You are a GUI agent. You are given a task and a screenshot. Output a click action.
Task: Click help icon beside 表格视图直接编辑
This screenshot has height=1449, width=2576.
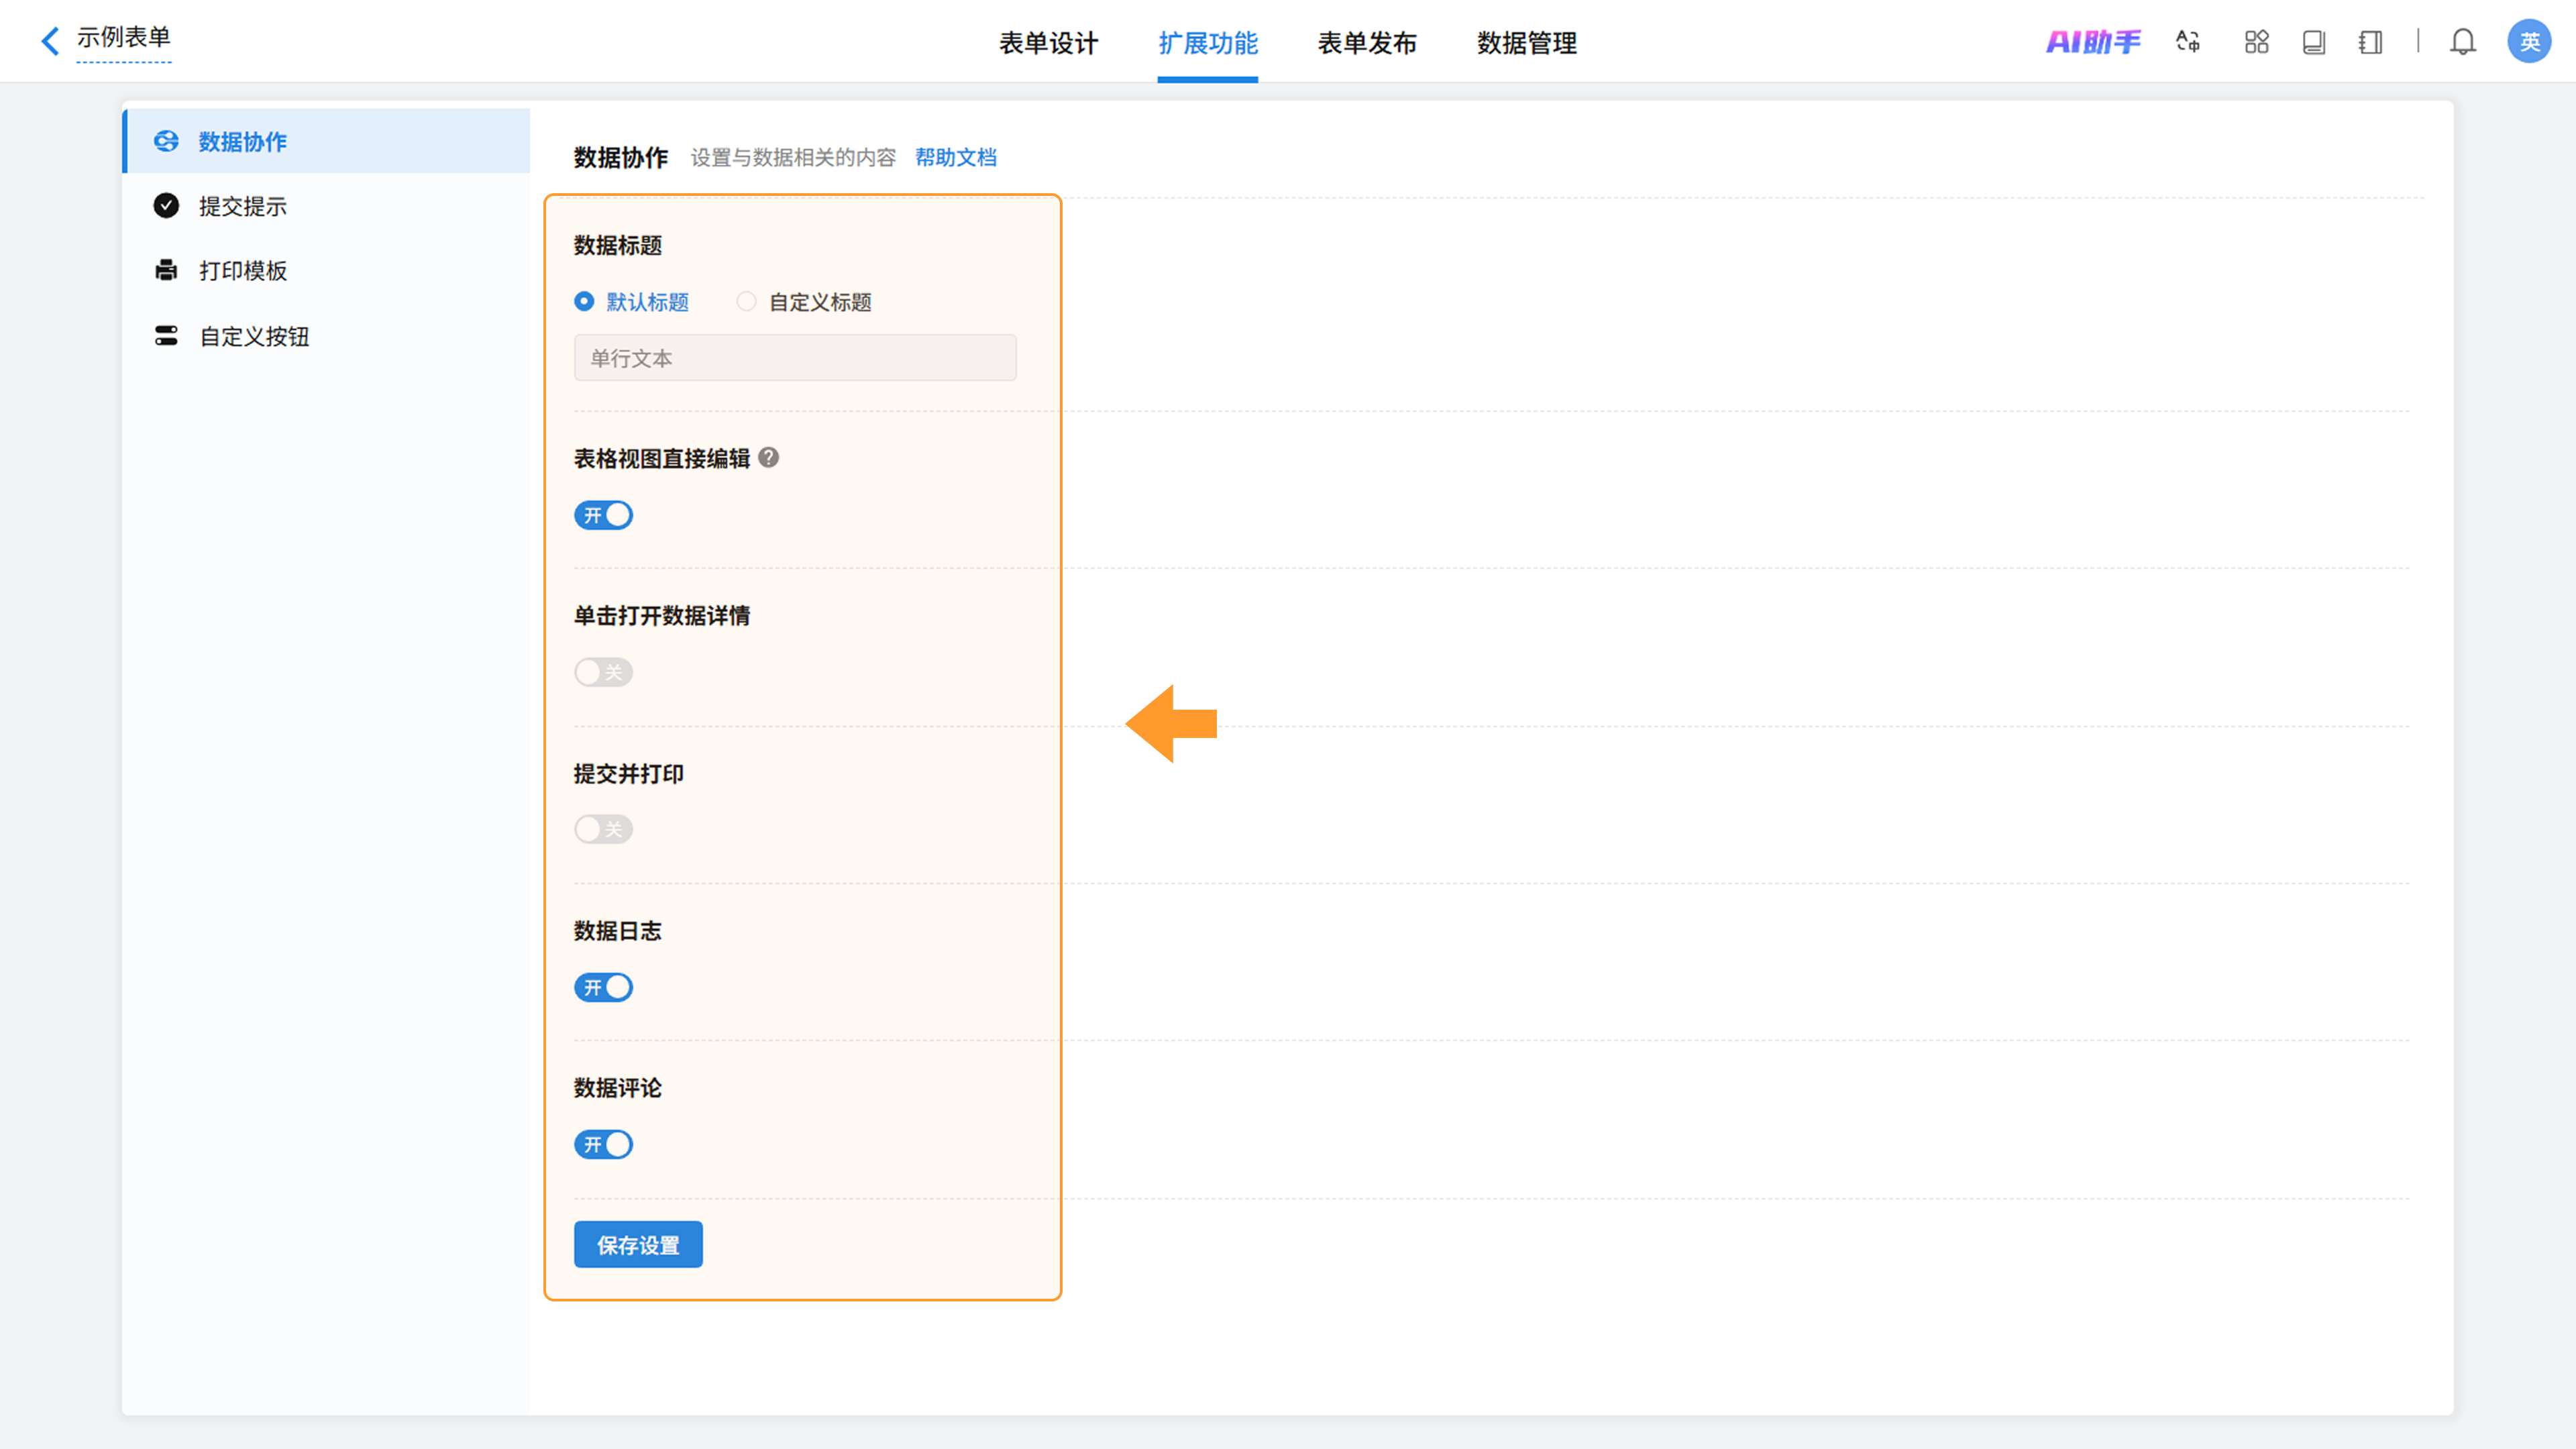coord(768,458)
